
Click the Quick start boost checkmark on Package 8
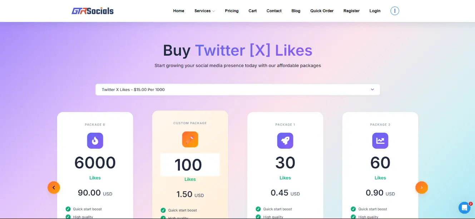68,209
